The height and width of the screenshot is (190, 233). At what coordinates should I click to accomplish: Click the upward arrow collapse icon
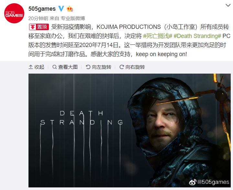(31, 67)
